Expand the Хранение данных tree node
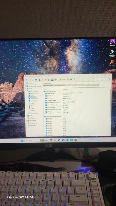Image resolution: width=116 pixels, height=206 pixels. [26, 114]
